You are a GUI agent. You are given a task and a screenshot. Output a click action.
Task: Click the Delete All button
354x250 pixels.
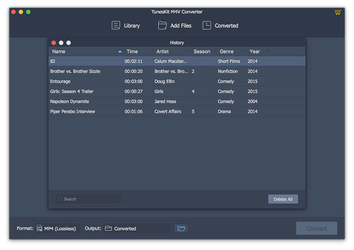[x=283, y=199]
